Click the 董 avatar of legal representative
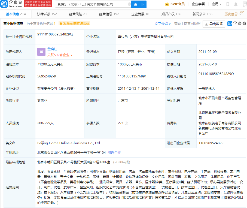The width and height of the screenshot is (247, 208). [x=41, y=52]
